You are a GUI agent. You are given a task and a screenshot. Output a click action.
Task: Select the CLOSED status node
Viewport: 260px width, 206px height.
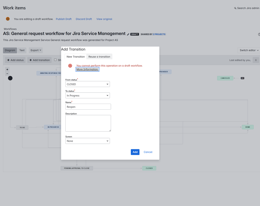click(x=149, y=168)
